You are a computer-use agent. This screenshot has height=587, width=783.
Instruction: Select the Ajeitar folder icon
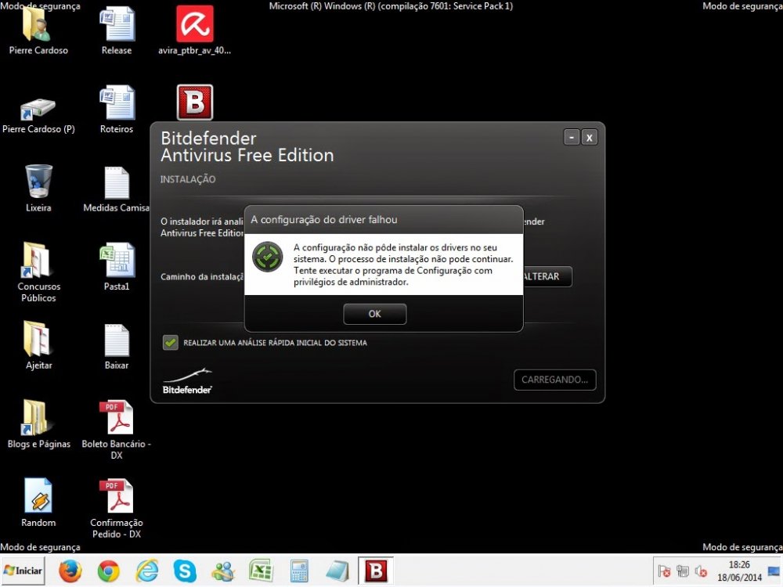(x=38, y=345)
